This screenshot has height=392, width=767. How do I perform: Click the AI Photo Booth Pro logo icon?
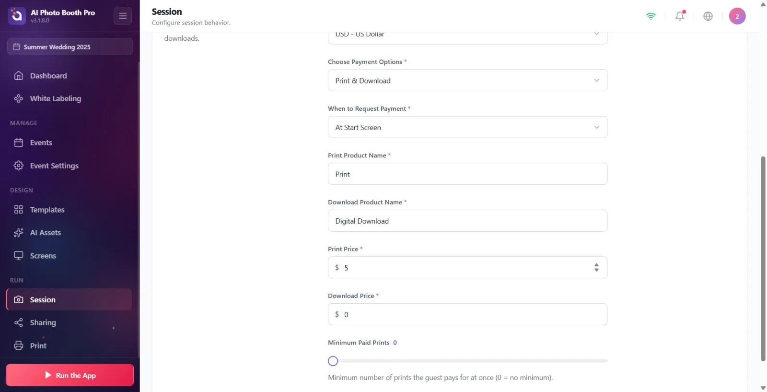tap(17, 16)
